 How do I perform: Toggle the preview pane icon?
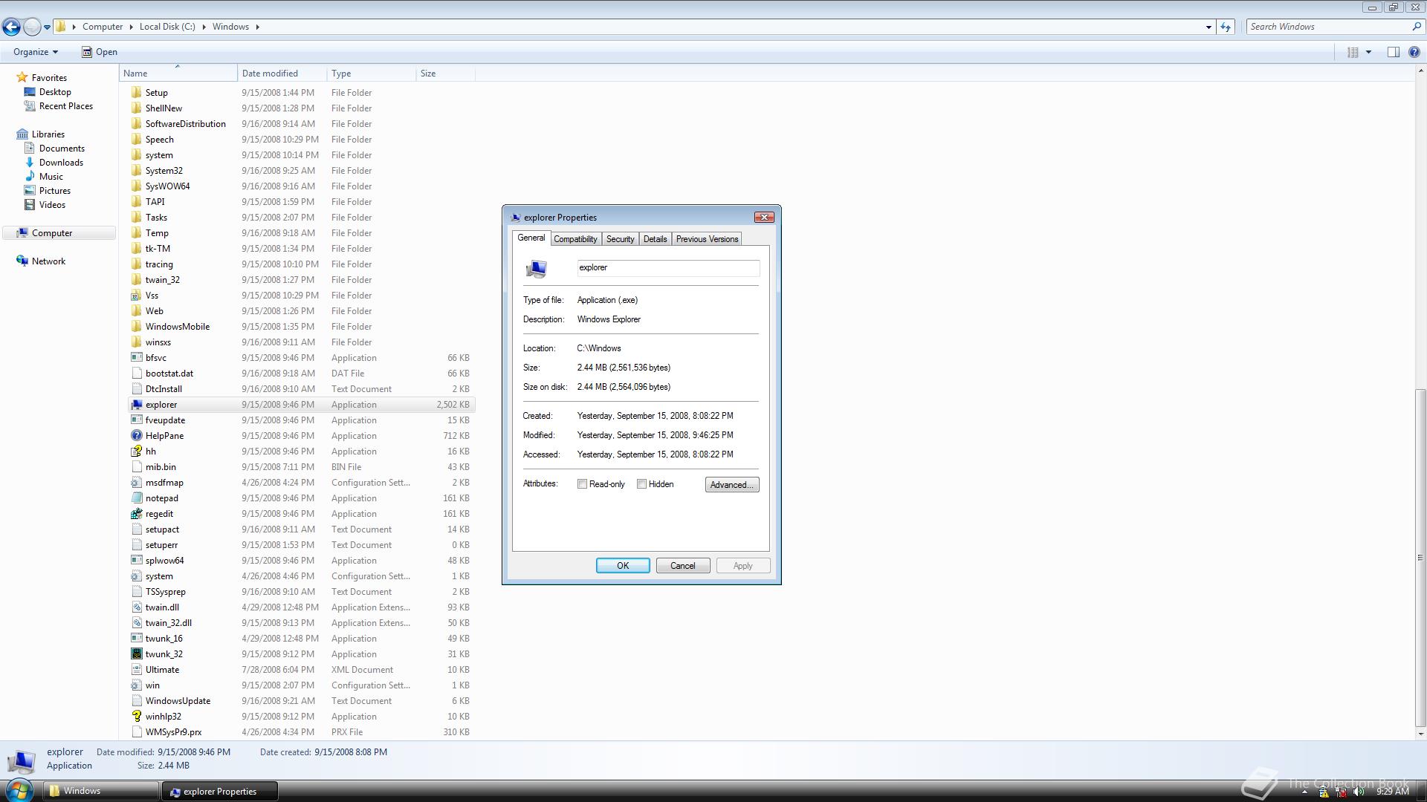(1393, 52)
